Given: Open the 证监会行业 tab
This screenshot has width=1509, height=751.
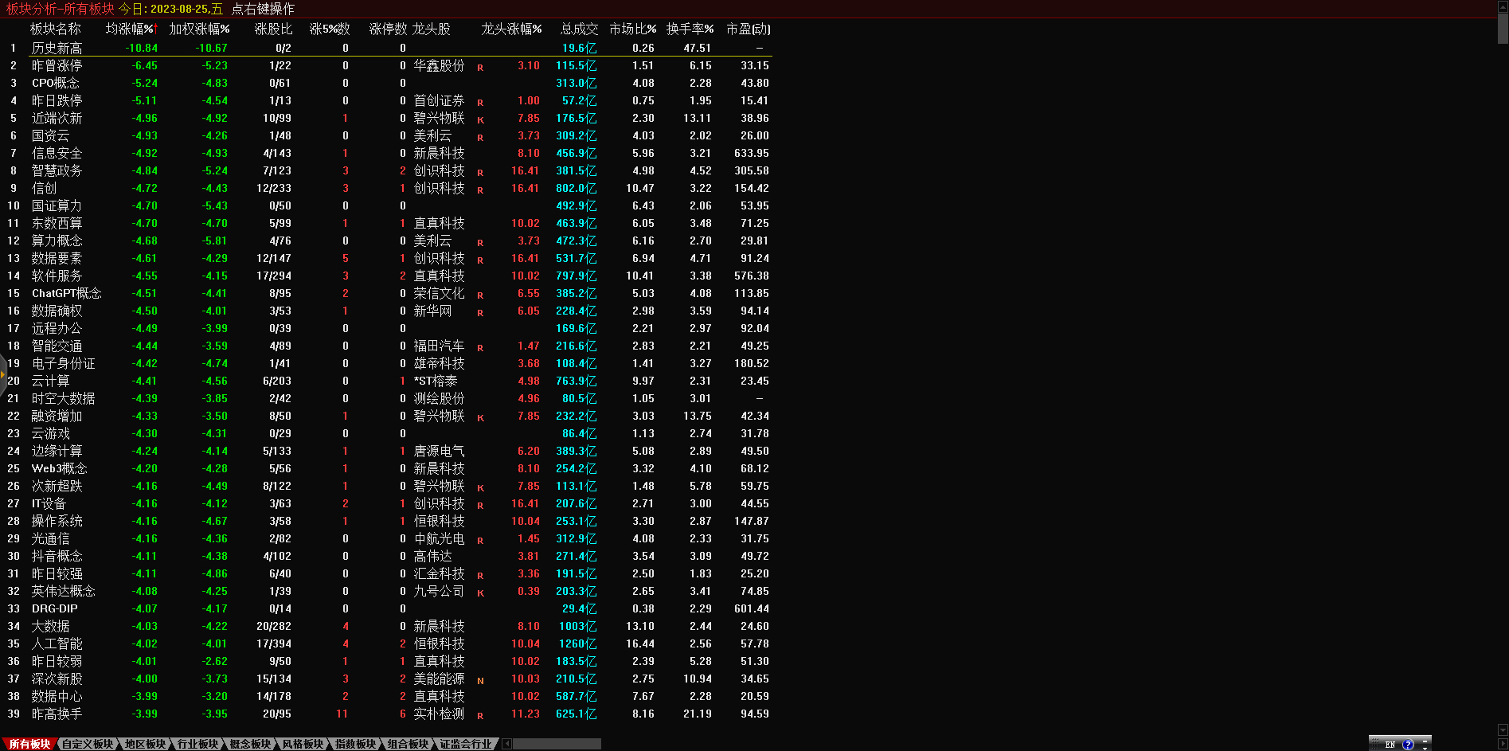Looking at the screenshot, I should (x=466, y=744).
